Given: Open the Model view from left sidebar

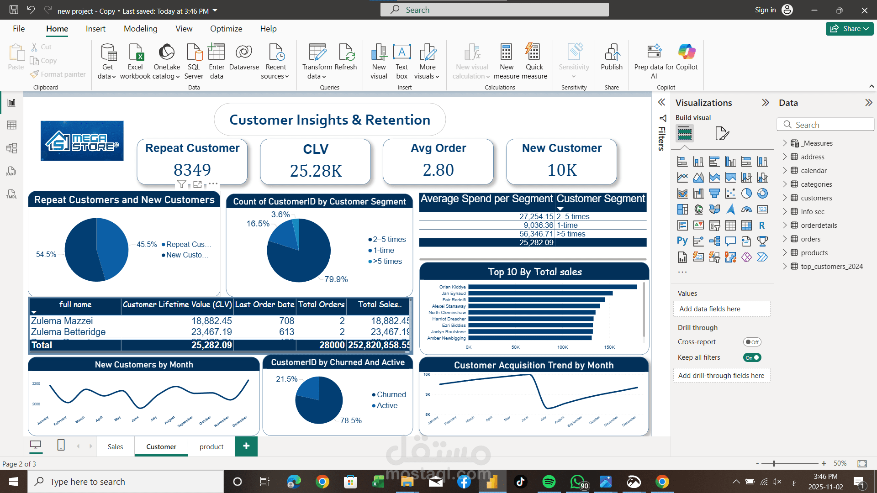Looking at the screenshot, I should pos(11,148).
